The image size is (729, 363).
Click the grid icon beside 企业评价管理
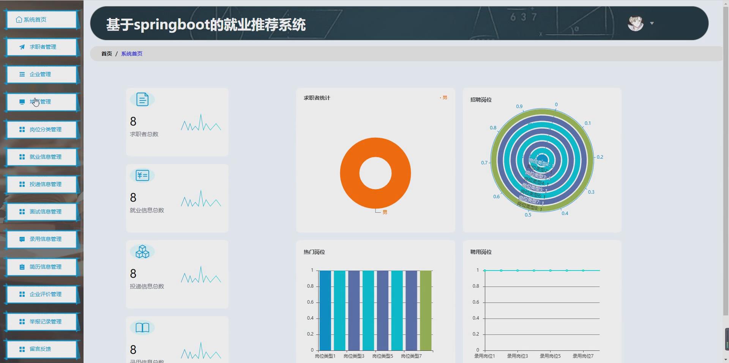coord(22,294)
